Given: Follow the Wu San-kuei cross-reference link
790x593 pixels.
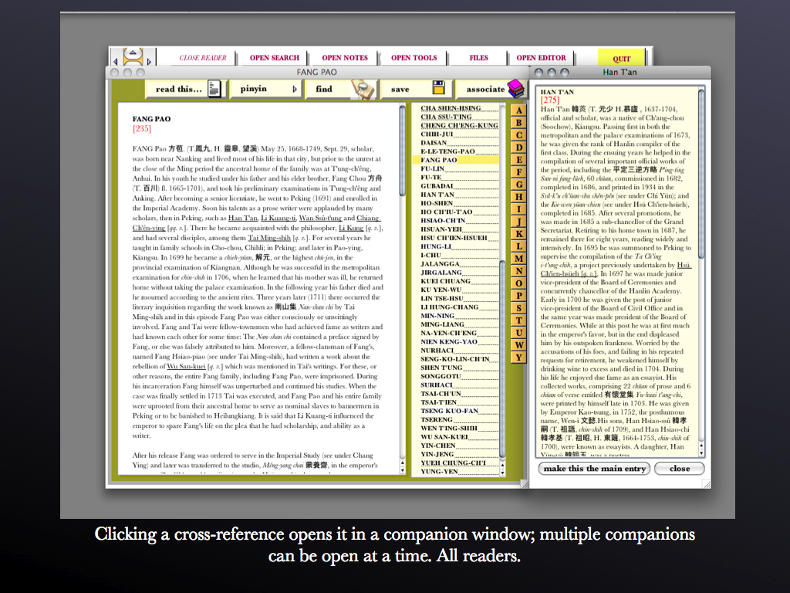Looking at the screenshot, I should pyautogui.click(x=186, y=367).
